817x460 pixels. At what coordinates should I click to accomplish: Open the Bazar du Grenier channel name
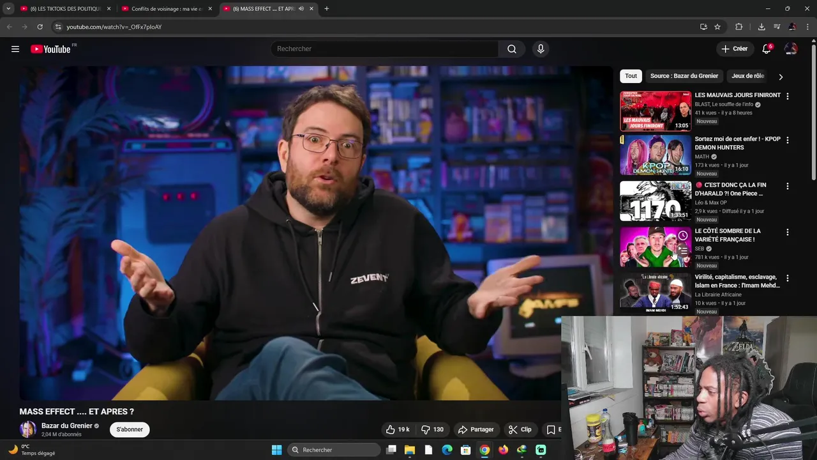point(67,426)
